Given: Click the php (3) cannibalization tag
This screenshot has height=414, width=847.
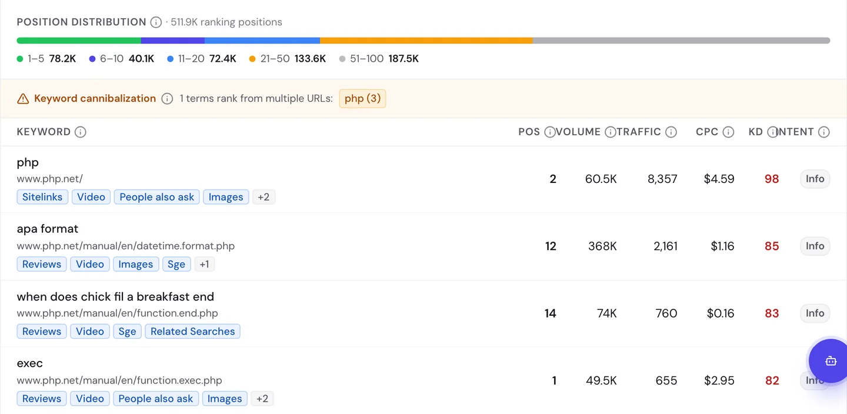Looking at the screenshot, I should click(362, 99).
